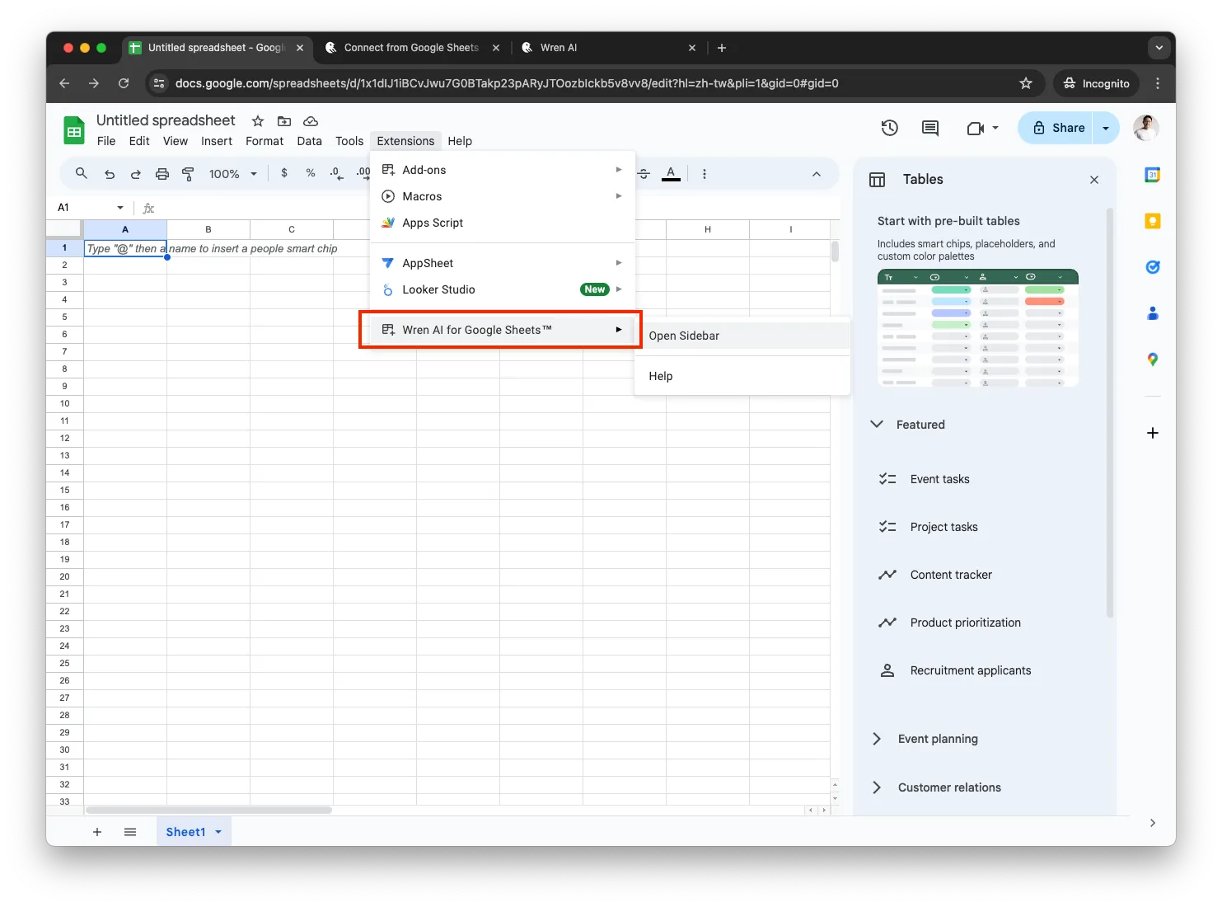Viewport: 1222px width, 907px height.
Task: Print the spreadsheet
Action: tap(162, 174)
